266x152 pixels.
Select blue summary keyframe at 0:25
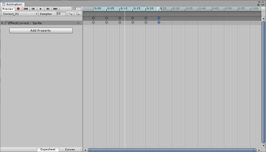click(x=159, y=18)
